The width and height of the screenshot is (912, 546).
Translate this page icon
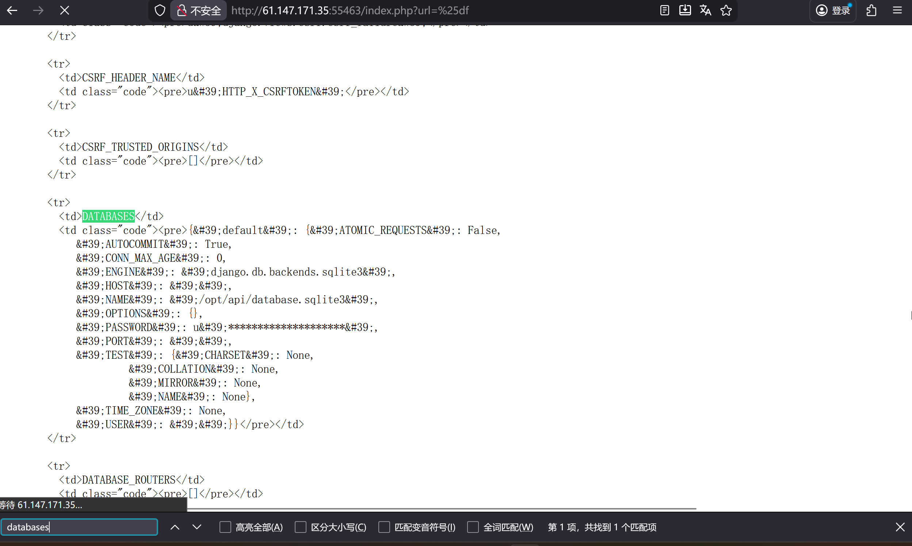coord(705,10)
